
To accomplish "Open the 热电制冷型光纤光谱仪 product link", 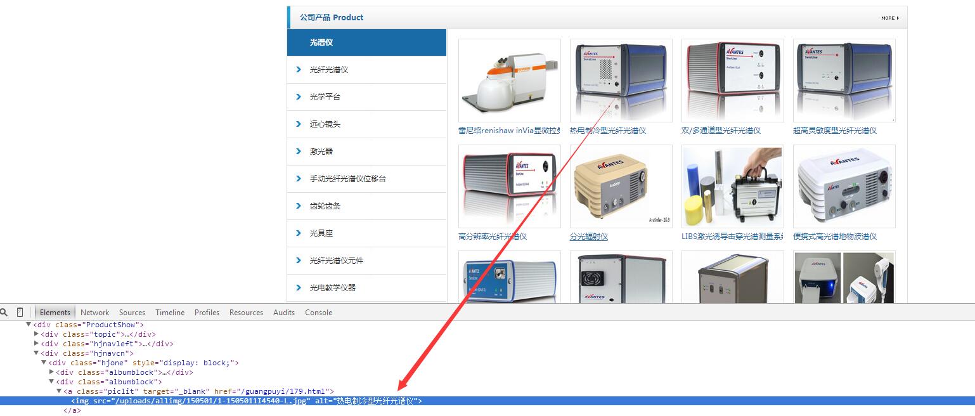I will [607, 131].
